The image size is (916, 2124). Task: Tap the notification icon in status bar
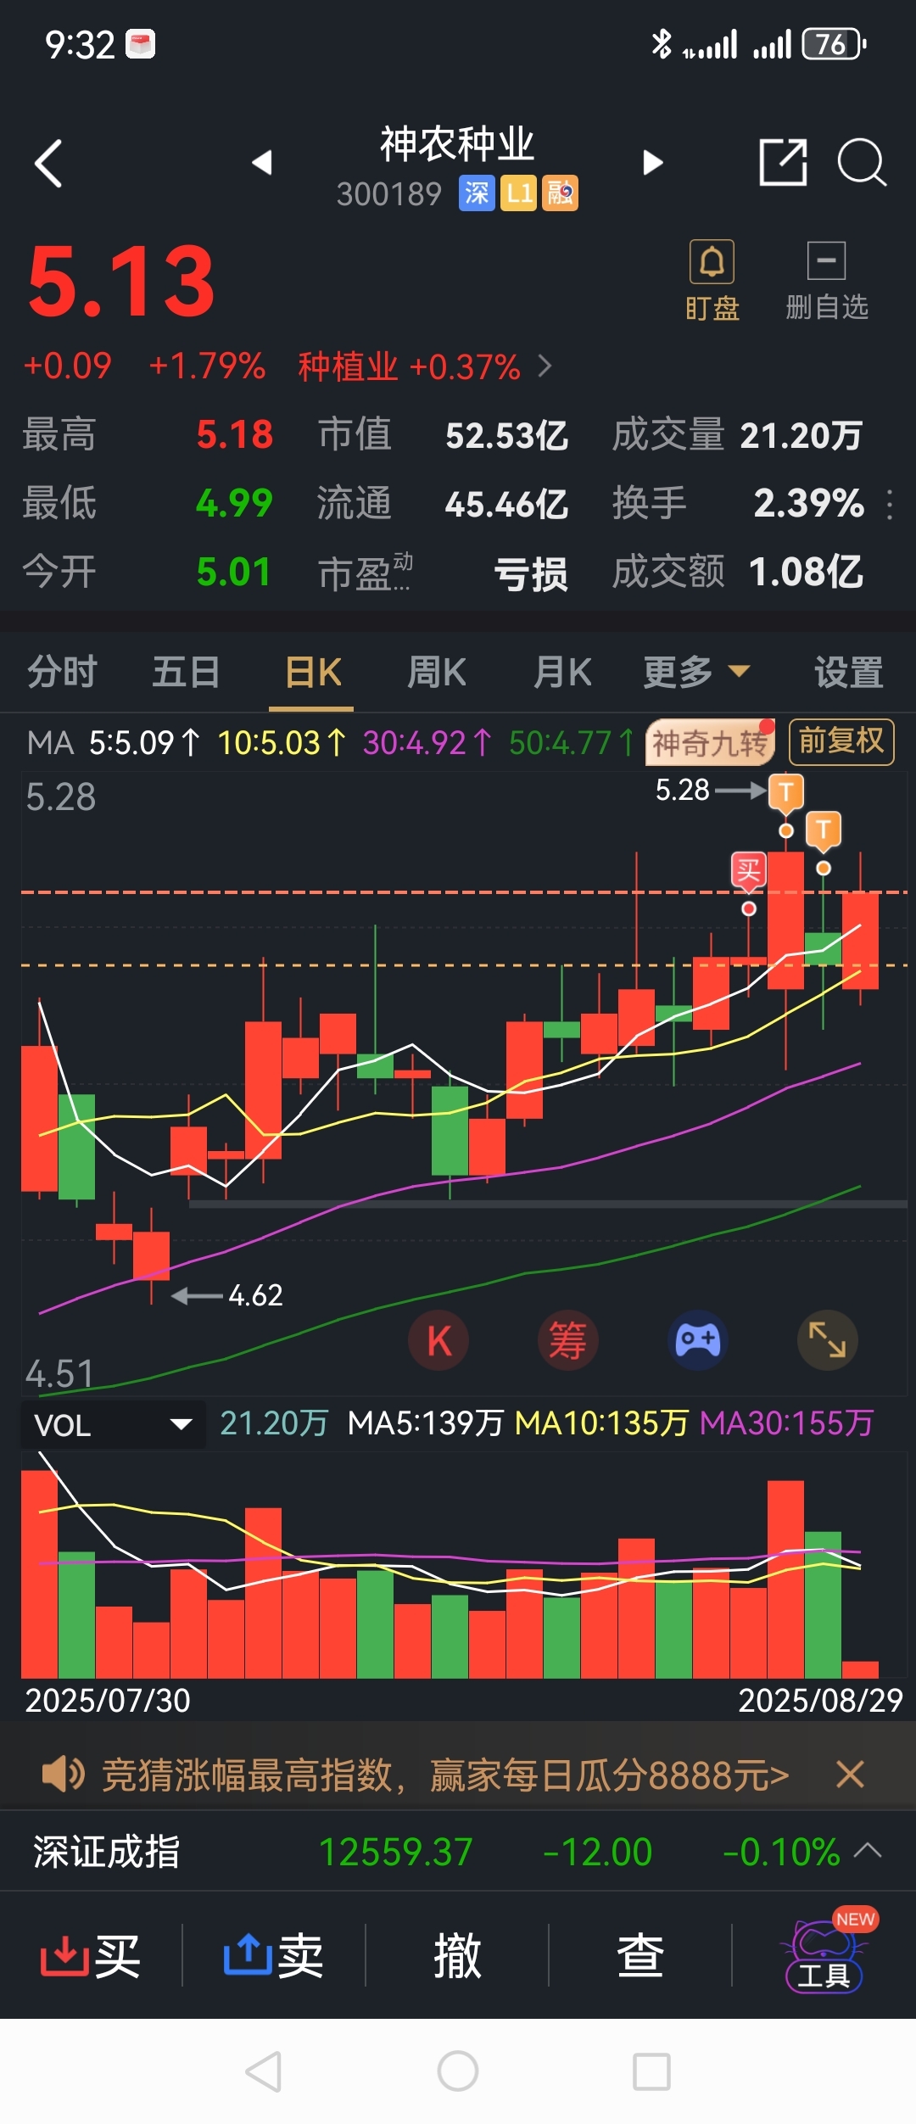pos(140,44)
